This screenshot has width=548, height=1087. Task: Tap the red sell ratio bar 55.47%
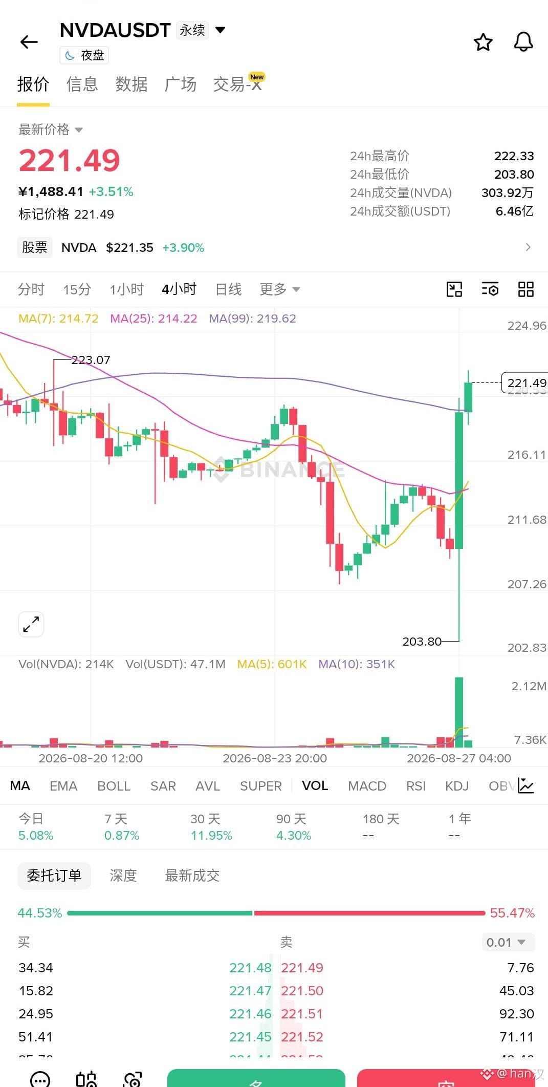click(x=369, y=913)
